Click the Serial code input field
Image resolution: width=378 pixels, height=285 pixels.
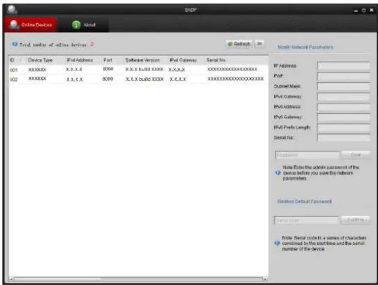tap(306, 220)
